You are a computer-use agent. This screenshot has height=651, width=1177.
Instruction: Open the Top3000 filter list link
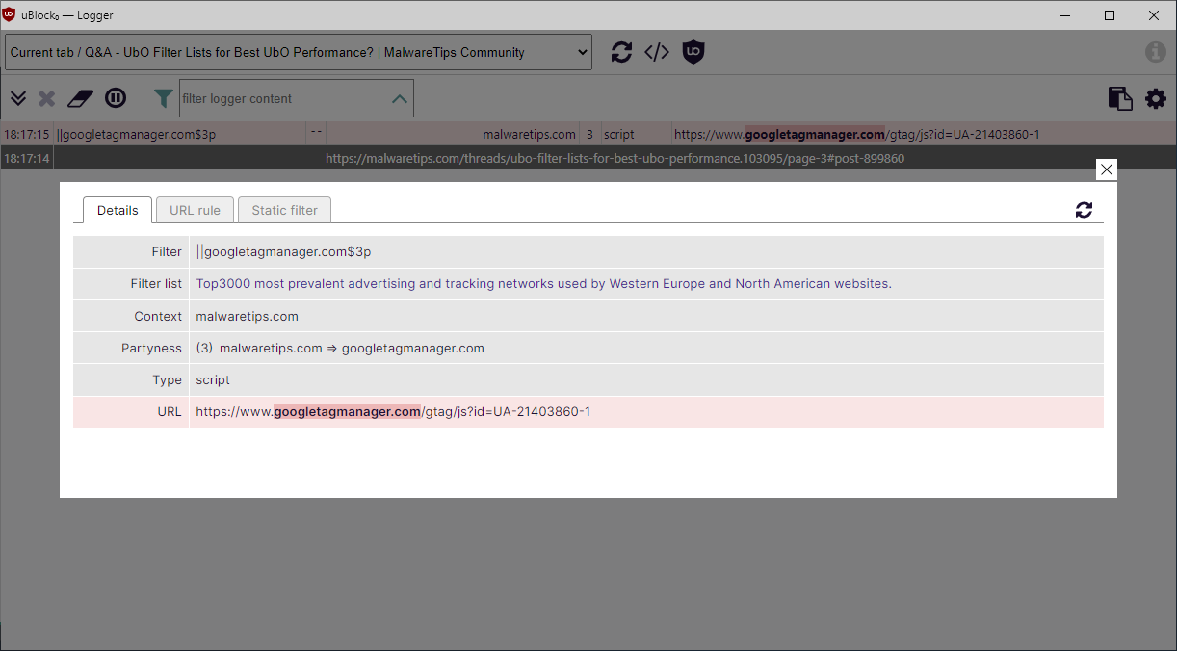coord(544,284)
